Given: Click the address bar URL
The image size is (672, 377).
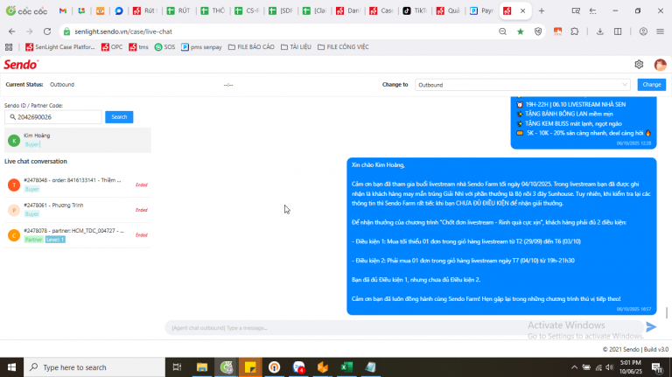Looking at the screenshot, I should [x=123, y=31].
